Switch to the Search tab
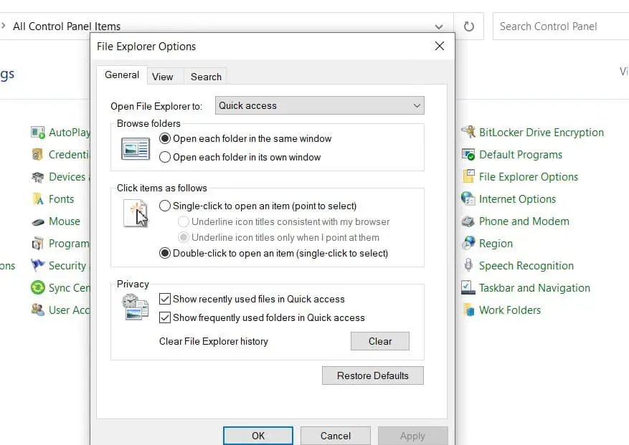This screenshot has height=445, width=629. (206, 77)
